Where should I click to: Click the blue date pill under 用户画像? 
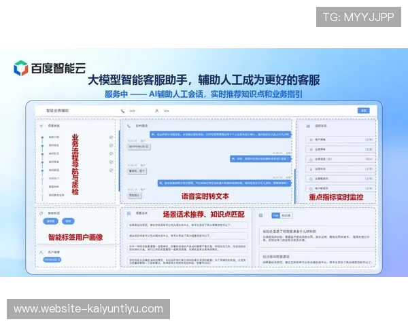[52, 259]
